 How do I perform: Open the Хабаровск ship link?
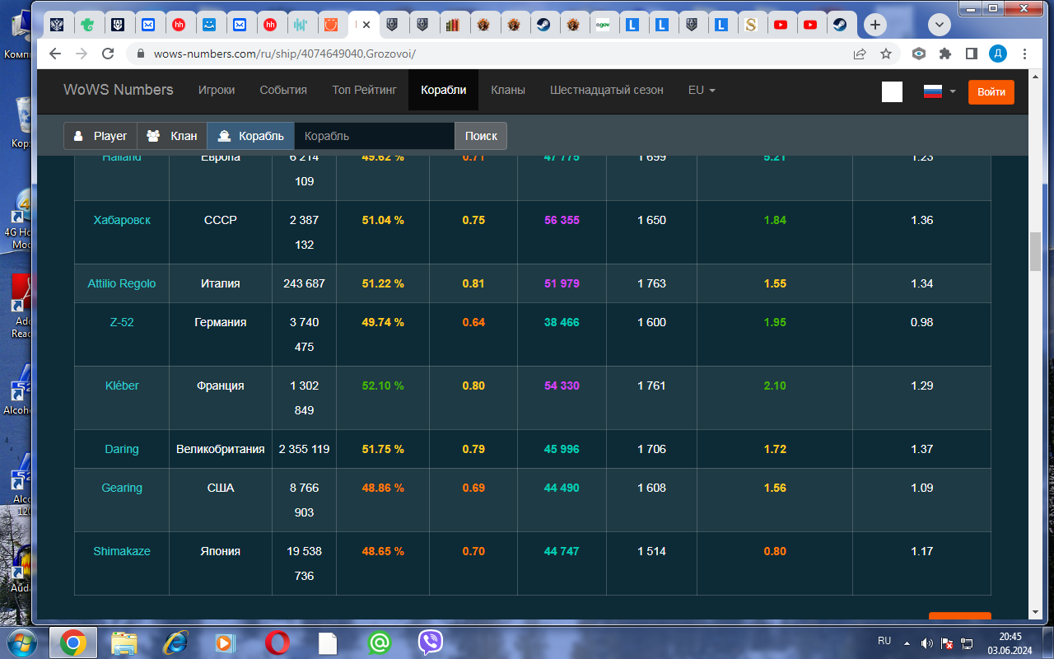[x=122, y=220]
